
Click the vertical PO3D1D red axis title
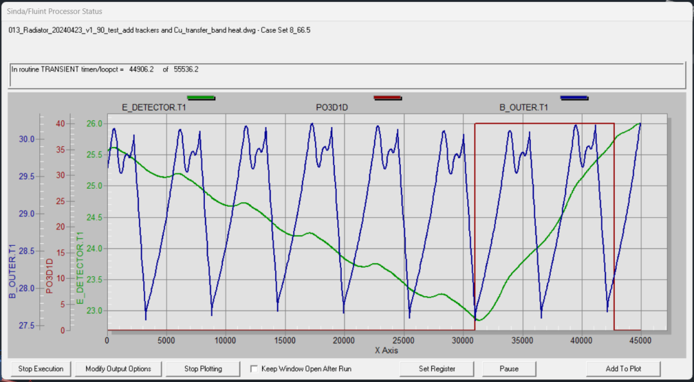49,276
